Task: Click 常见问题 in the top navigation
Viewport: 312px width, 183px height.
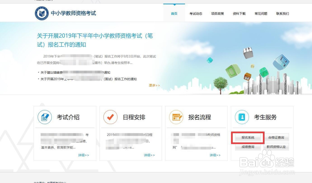Action: (261, 13)
